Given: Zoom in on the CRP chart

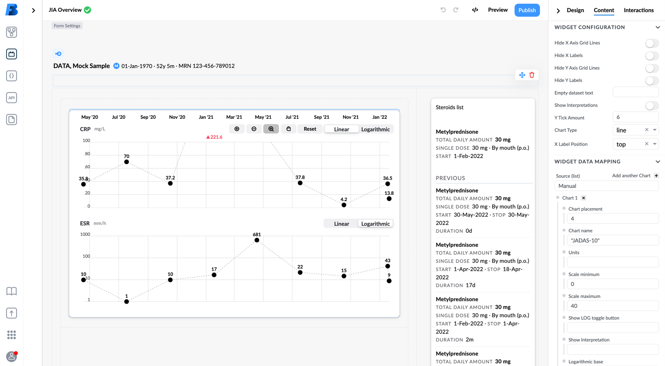Looking at the screenshot, I should point(237,129).
